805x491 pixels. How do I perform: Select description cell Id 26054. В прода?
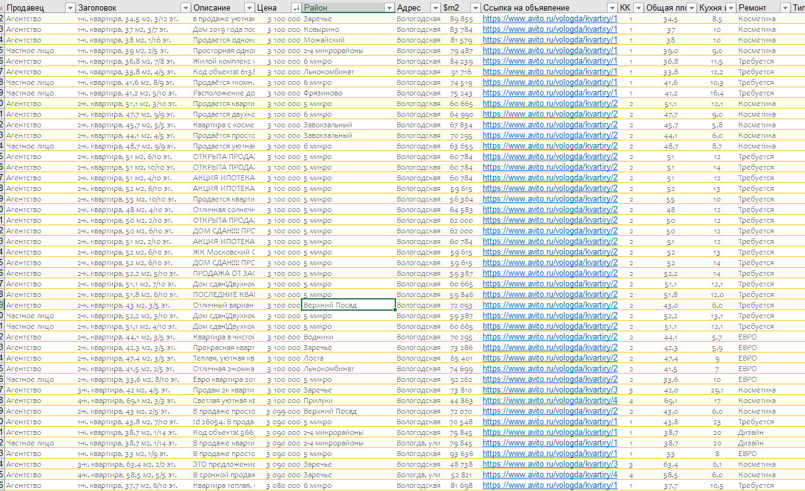(224, 422)
